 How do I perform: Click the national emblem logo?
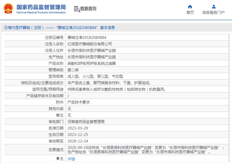coord(8,9)
